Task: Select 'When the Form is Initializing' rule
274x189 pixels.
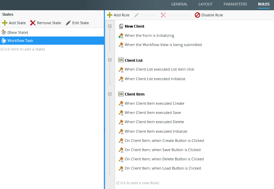Action: [149, 35]
